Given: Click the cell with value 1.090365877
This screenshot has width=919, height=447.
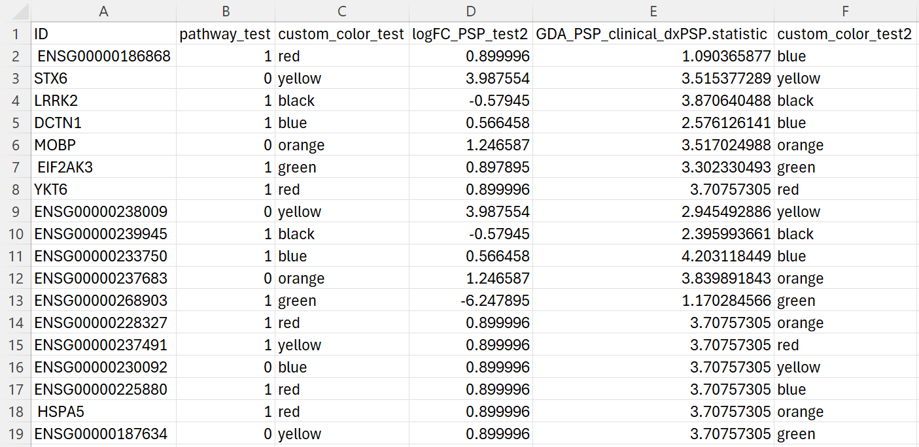Looking at the screenshot, I should 654,56.
